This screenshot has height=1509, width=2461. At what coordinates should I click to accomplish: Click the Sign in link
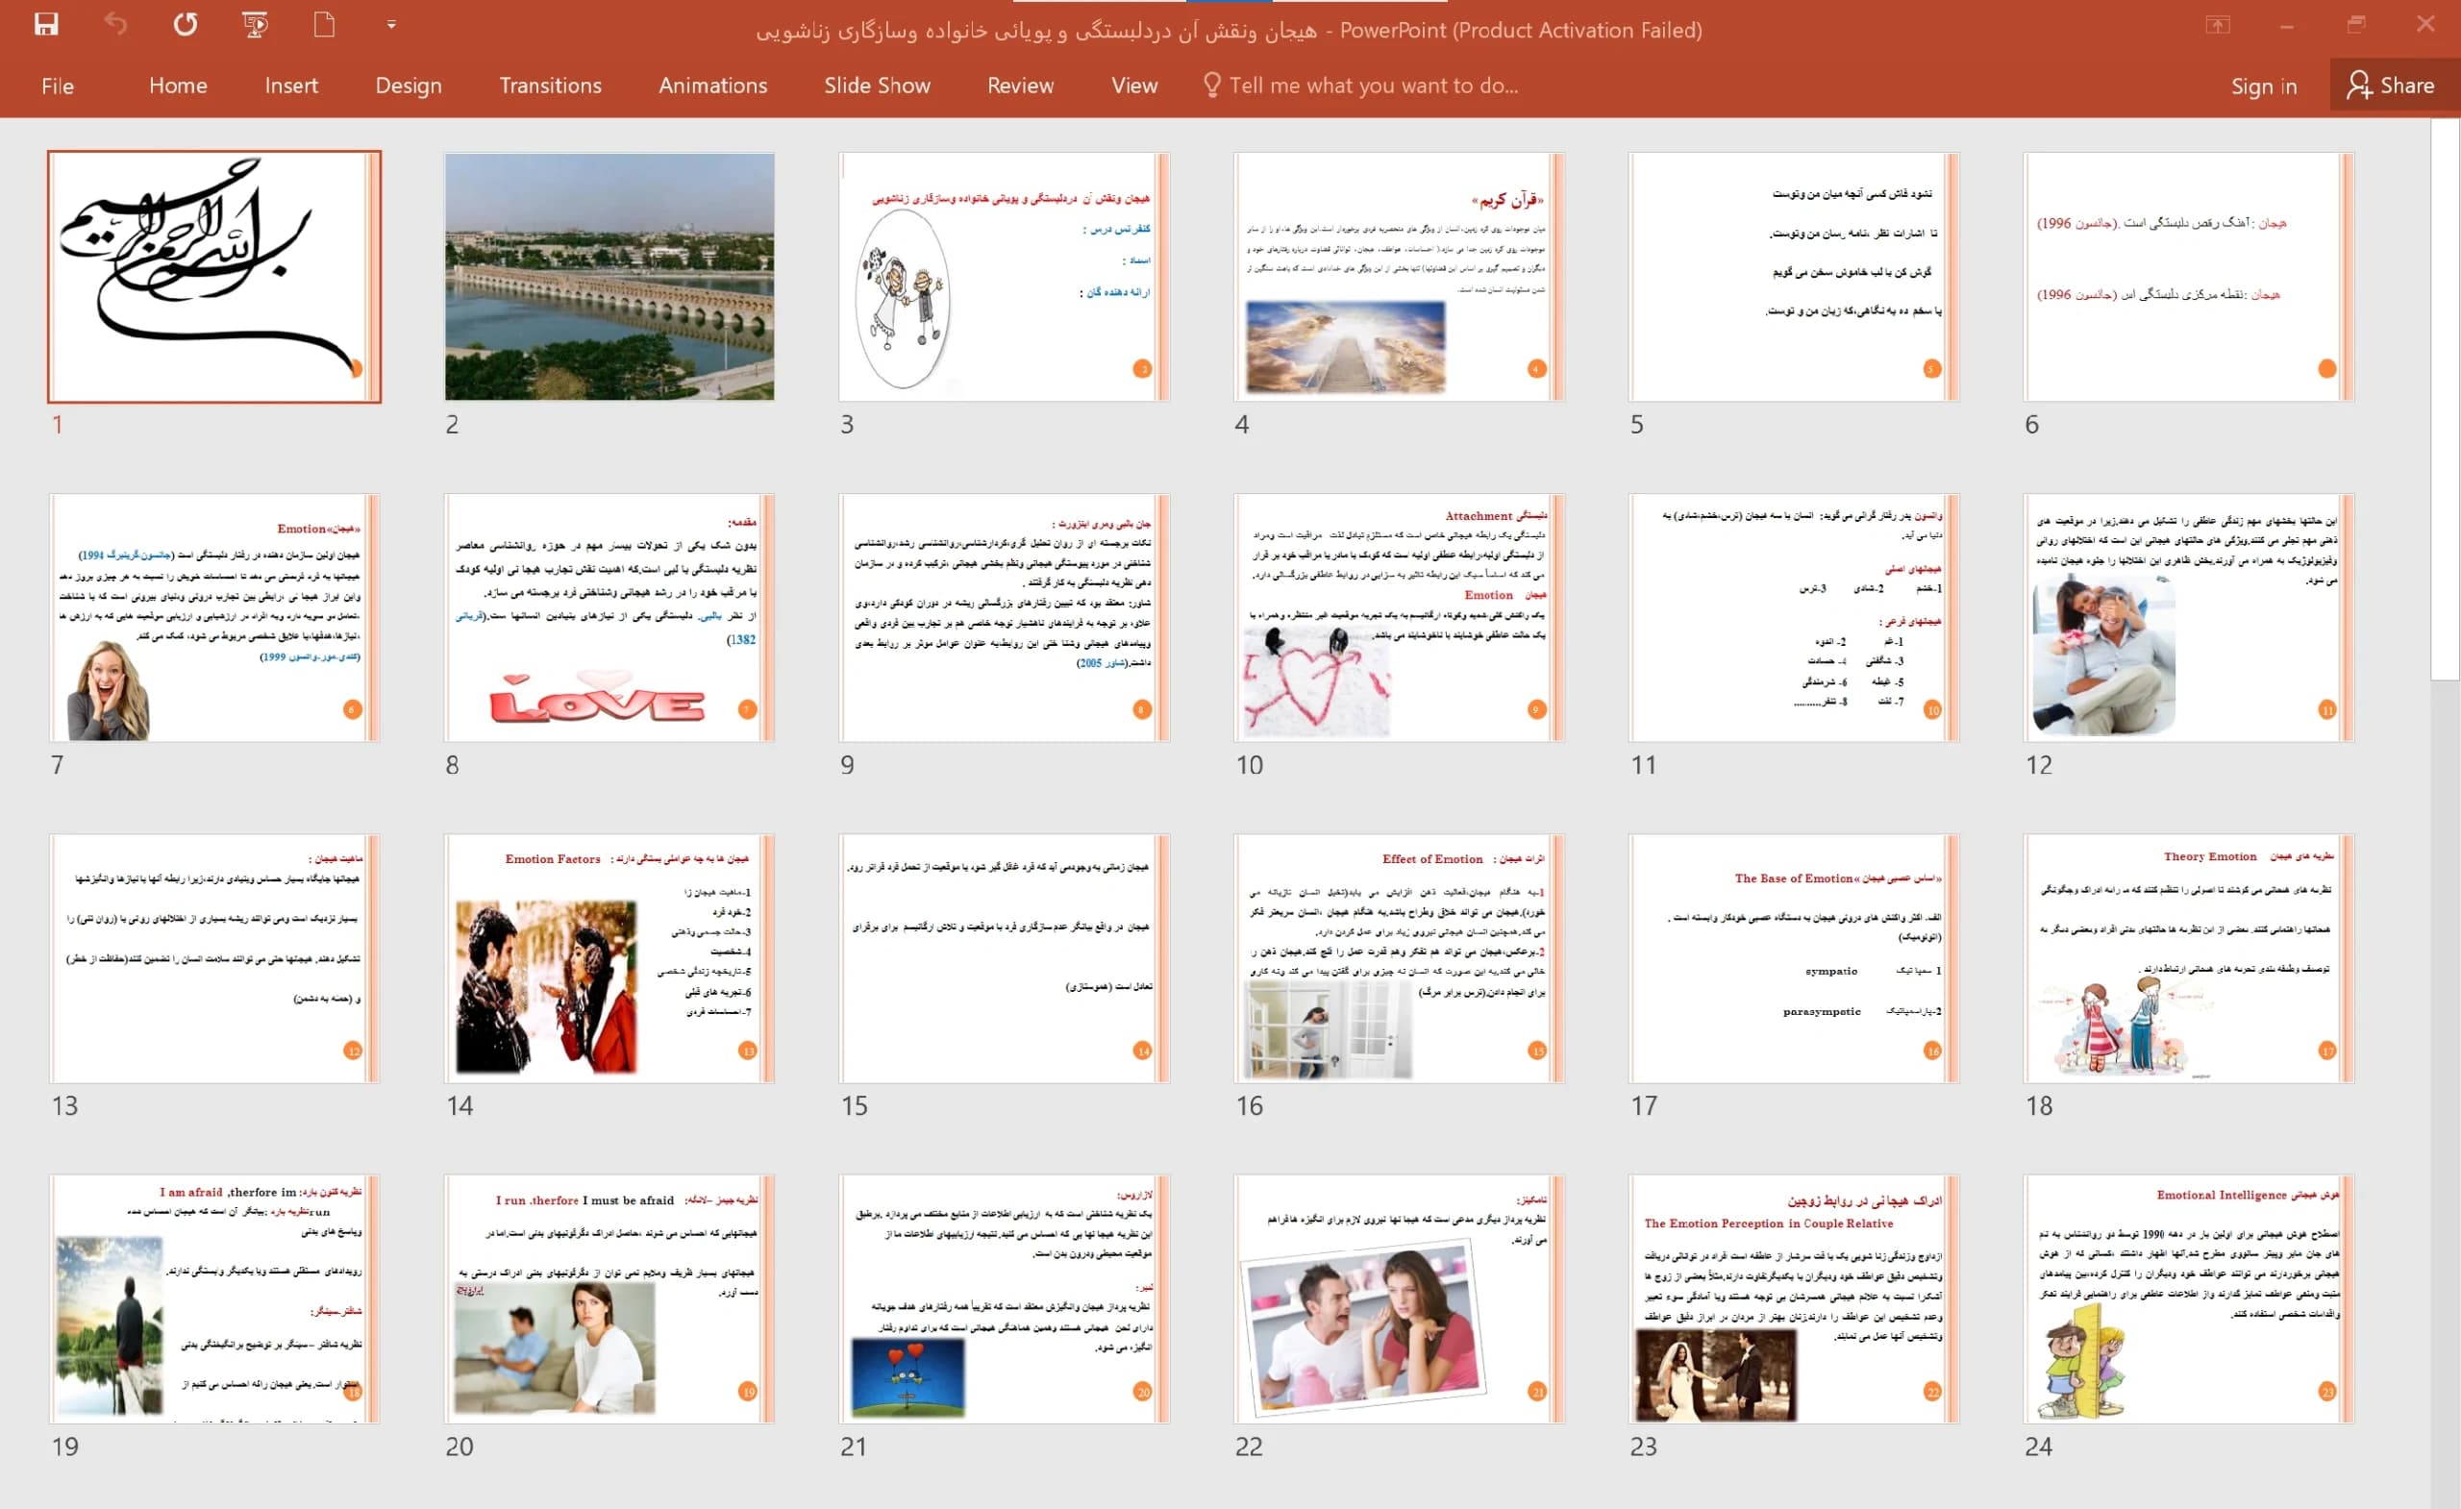click(x=2263, y=87)
